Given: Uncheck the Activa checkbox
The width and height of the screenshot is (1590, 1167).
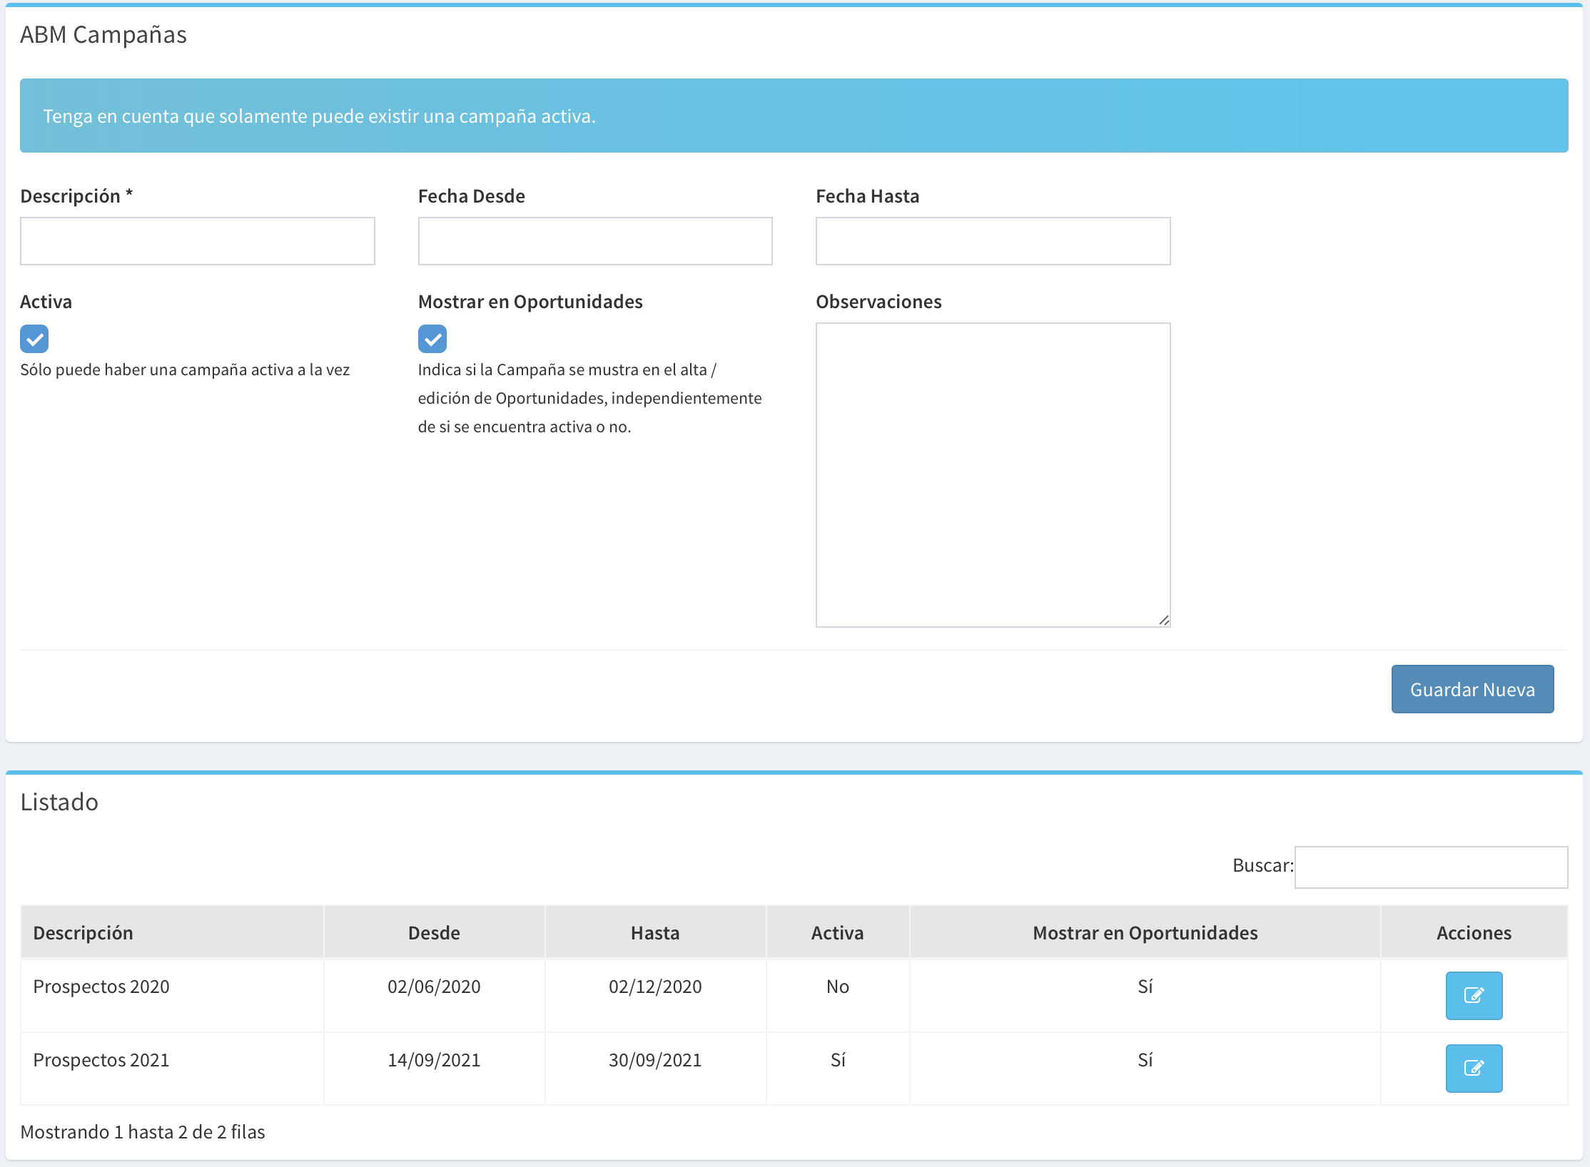Looking at the screenshot, I should (34, 339).
